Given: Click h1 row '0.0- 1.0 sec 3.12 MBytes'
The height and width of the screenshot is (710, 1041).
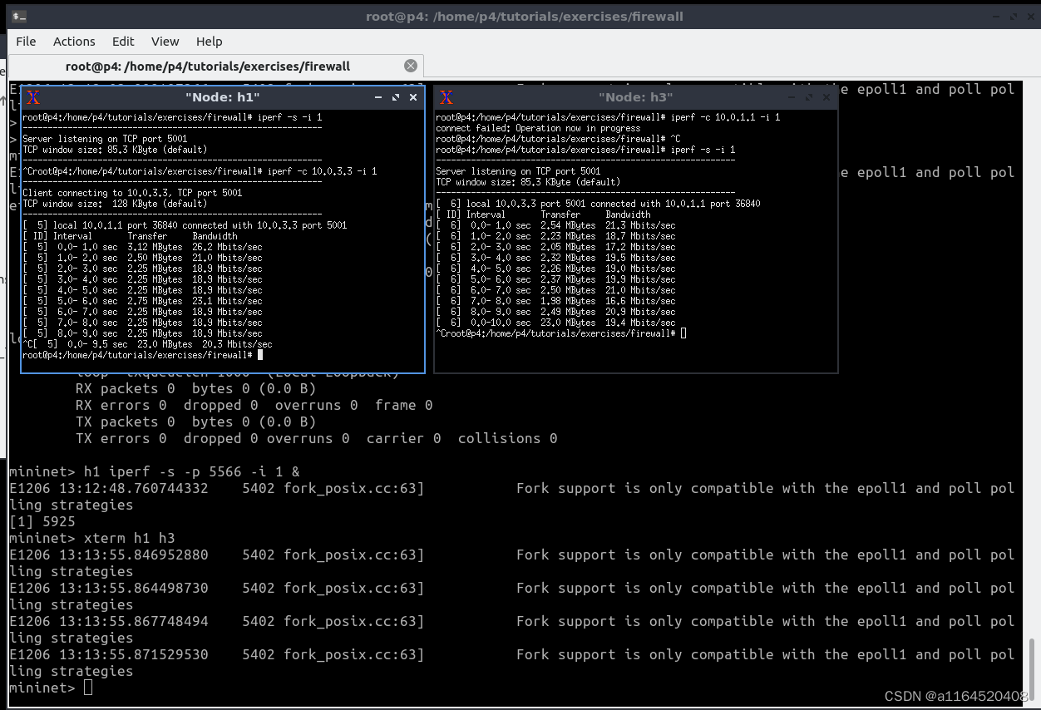Looking at the screenshot, I should [x=142, y=247].
